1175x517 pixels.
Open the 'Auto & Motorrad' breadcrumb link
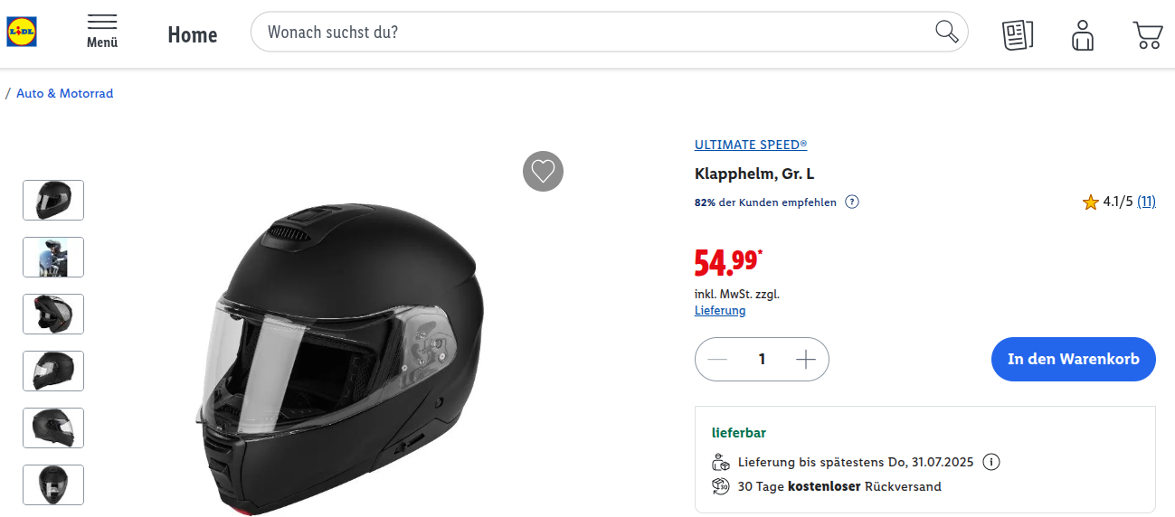pos(65,93)
